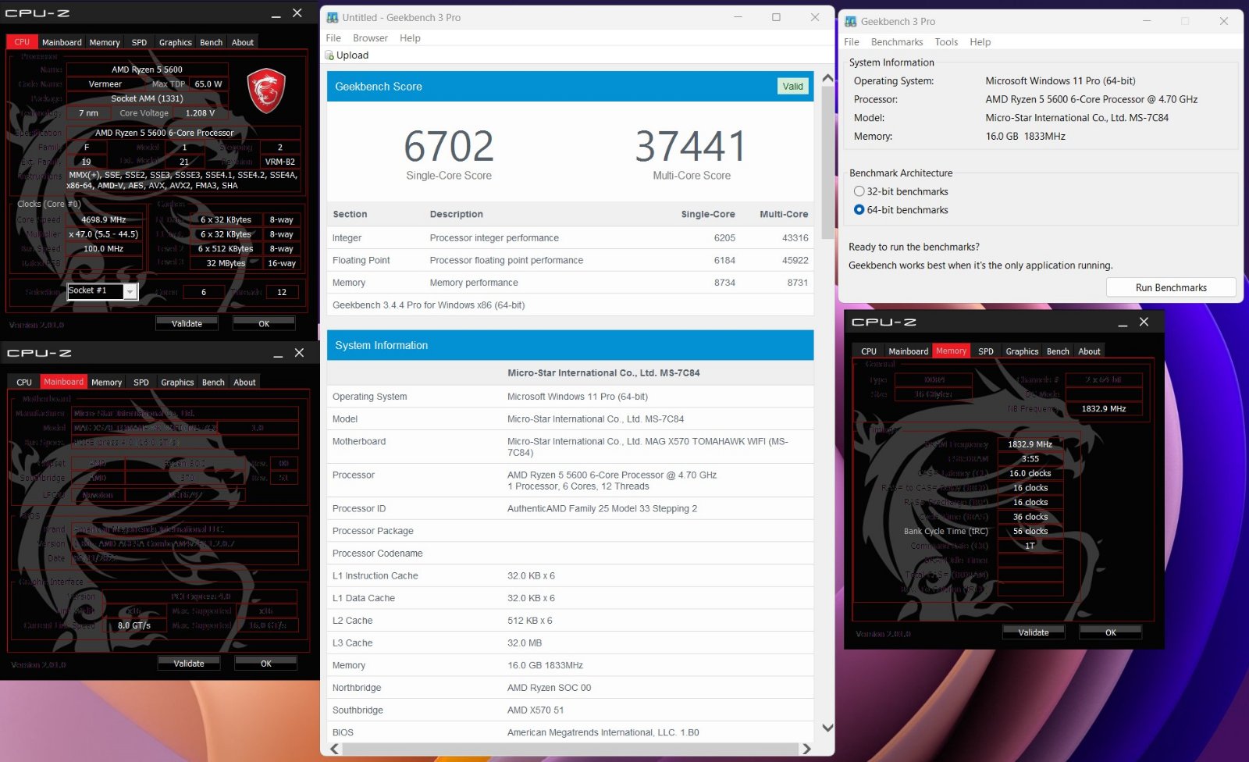Click Validate in the Memory CPU-Z window
The width and height of the screenshot is (1249, 762).
(1034, 632)
